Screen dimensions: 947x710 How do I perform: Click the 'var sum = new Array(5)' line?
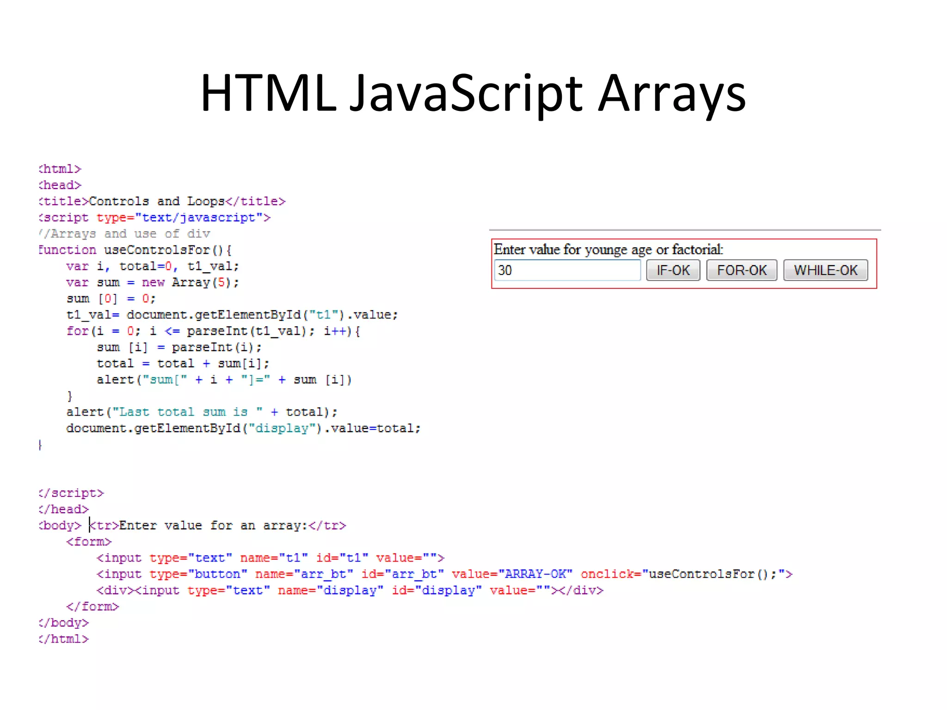click(153, 282)
